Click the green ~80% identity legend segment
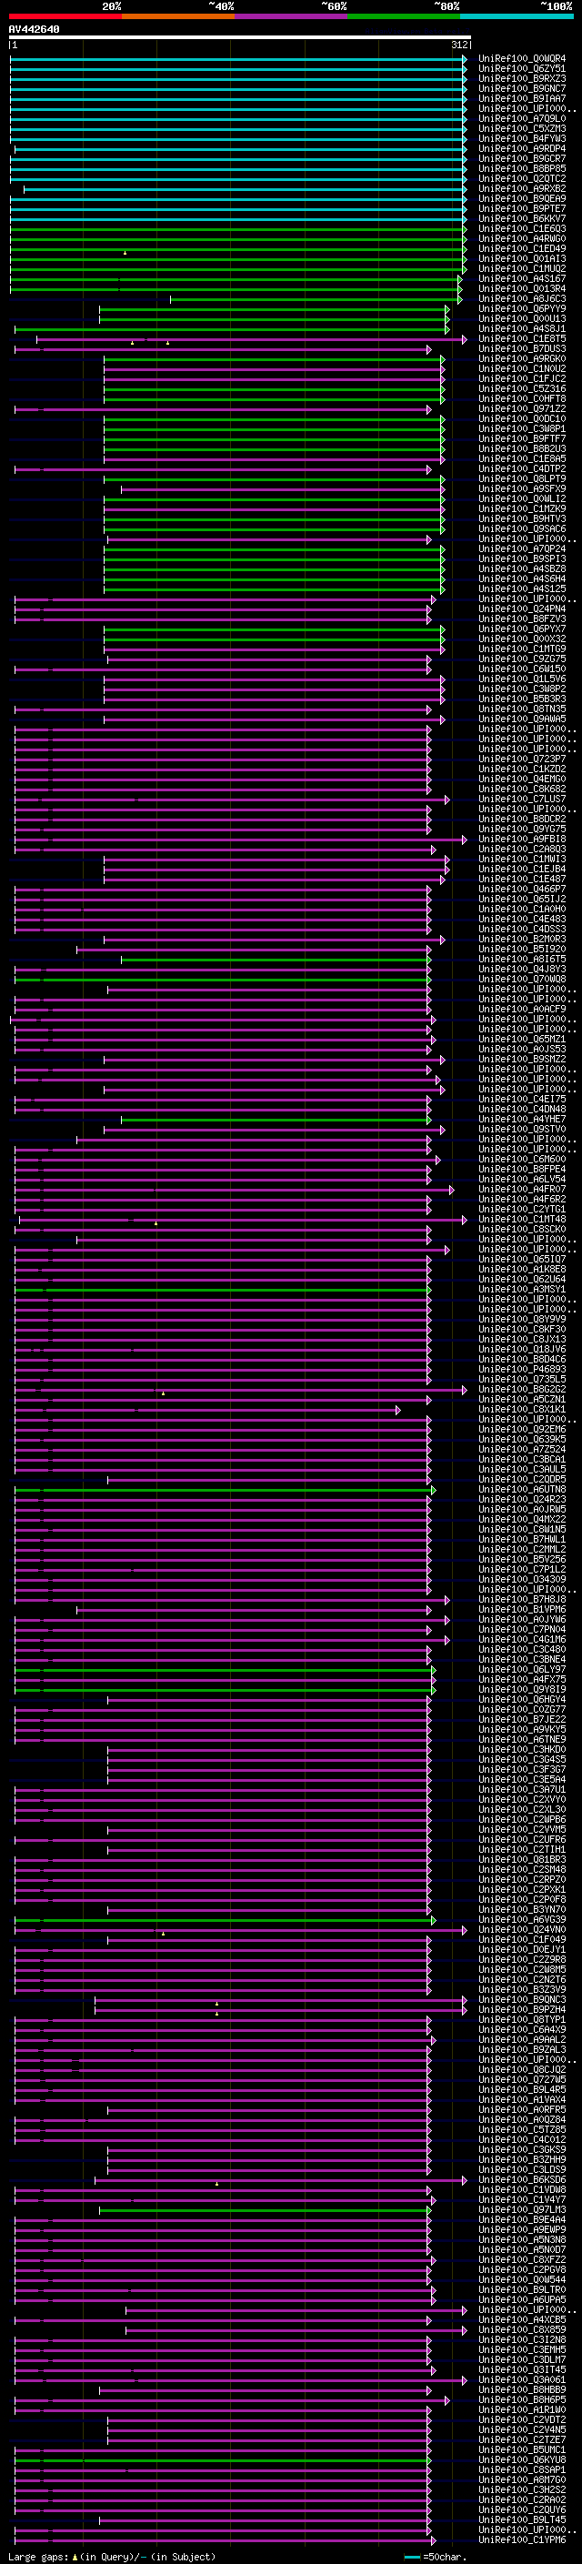Image resolution: width=582 pixels, height=2564 pixels. coord(404,16)
